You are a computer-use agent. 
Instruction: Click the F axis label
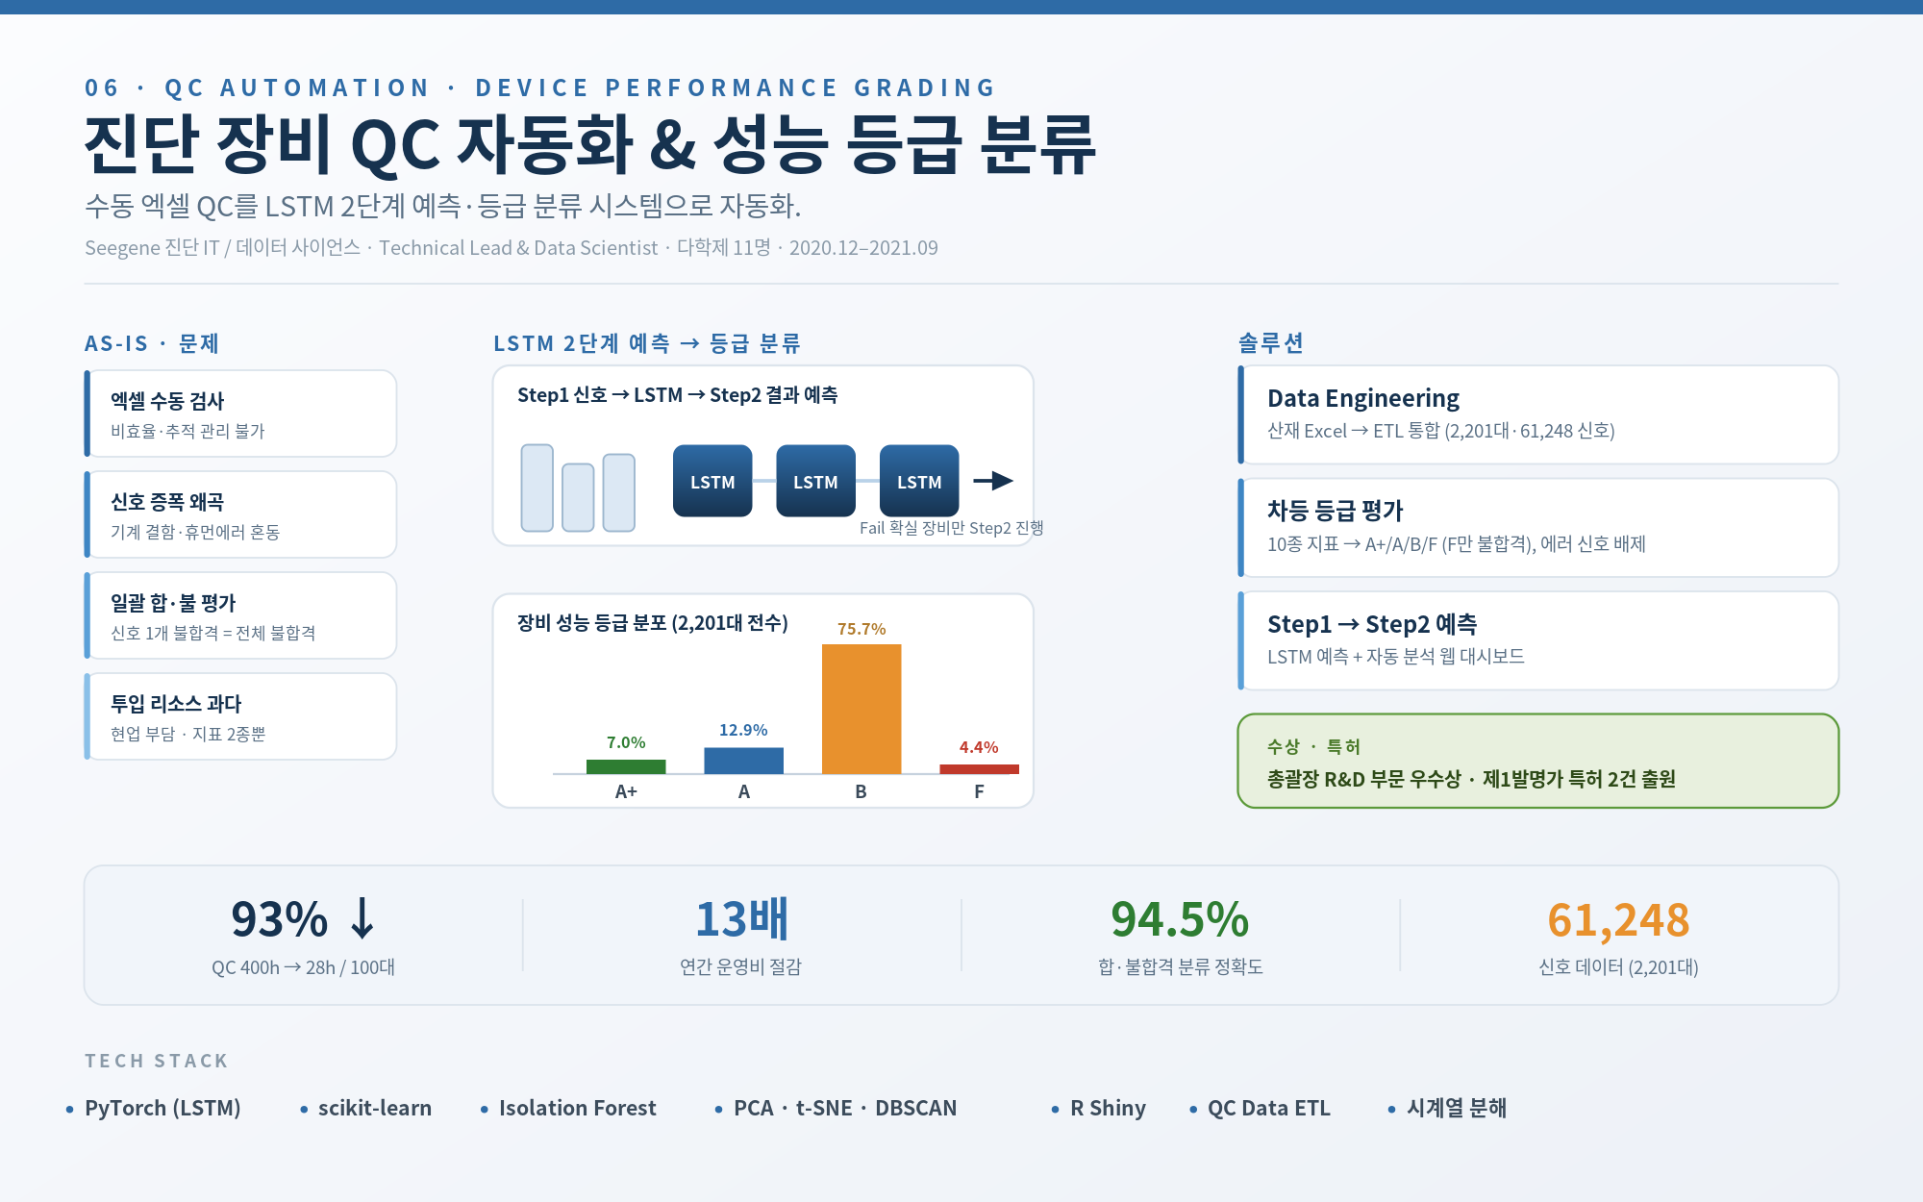[x=979, y=791]
